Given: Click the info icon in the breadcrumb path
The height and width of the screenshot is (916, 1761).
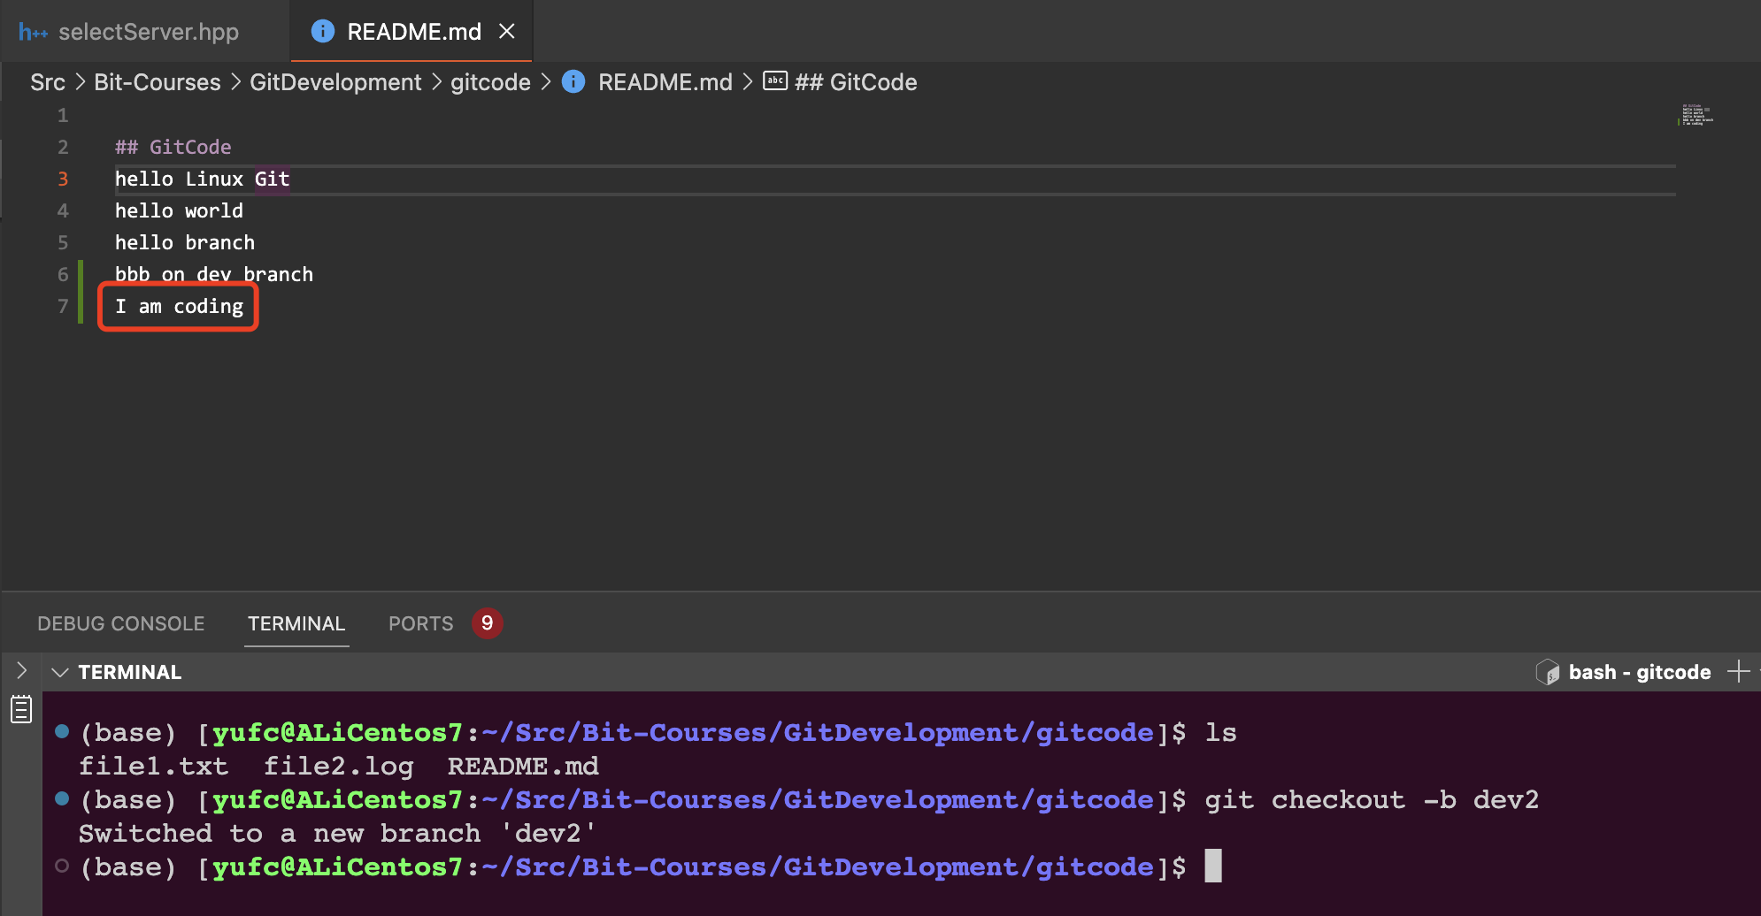Looking at the screenshot, I should (573, 82).
